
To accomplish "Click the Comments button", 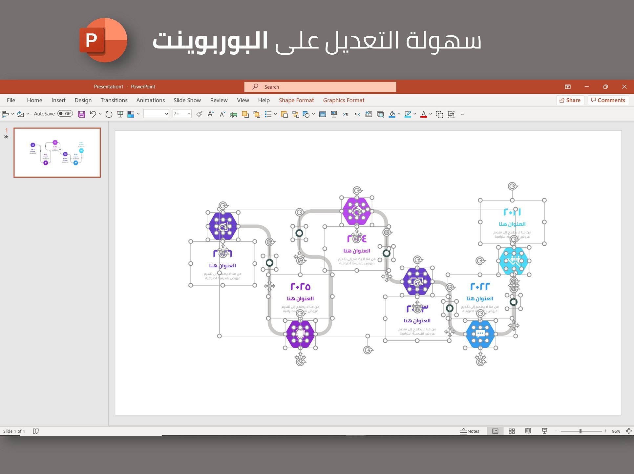I will tap(608, 100).
